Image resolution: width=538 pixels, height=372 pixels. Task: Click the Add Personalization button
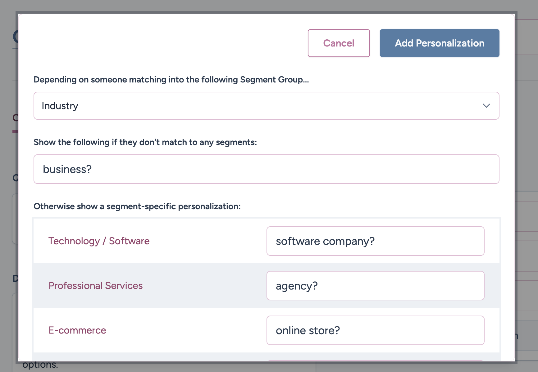pos(439,43)
